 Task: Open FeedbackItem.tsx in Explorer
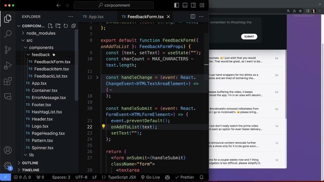tap(52, 69)
